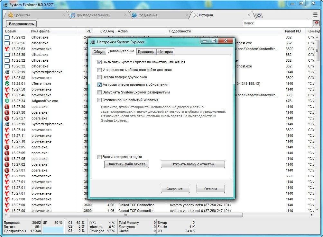Screen dimensions: 323x237
Task: Enable shared settings for all users
Action: pos(99,70)
